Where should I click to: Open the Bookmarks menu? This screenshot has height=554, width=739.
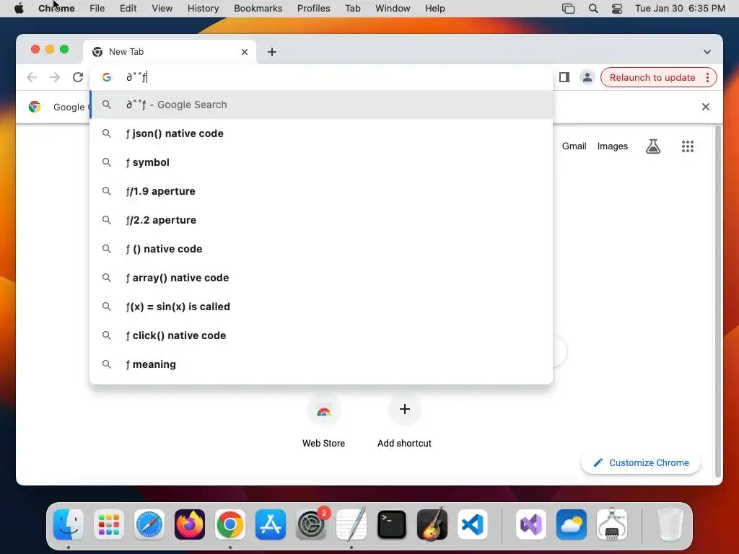258,9
